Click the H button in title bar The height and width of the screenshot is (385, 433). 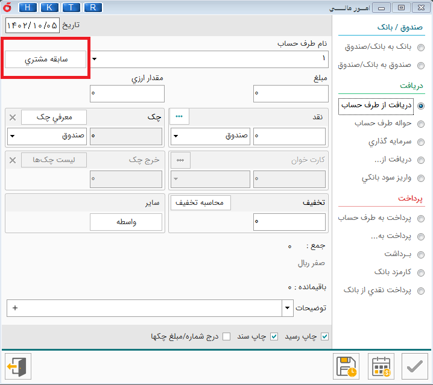[x=28, y=7]
